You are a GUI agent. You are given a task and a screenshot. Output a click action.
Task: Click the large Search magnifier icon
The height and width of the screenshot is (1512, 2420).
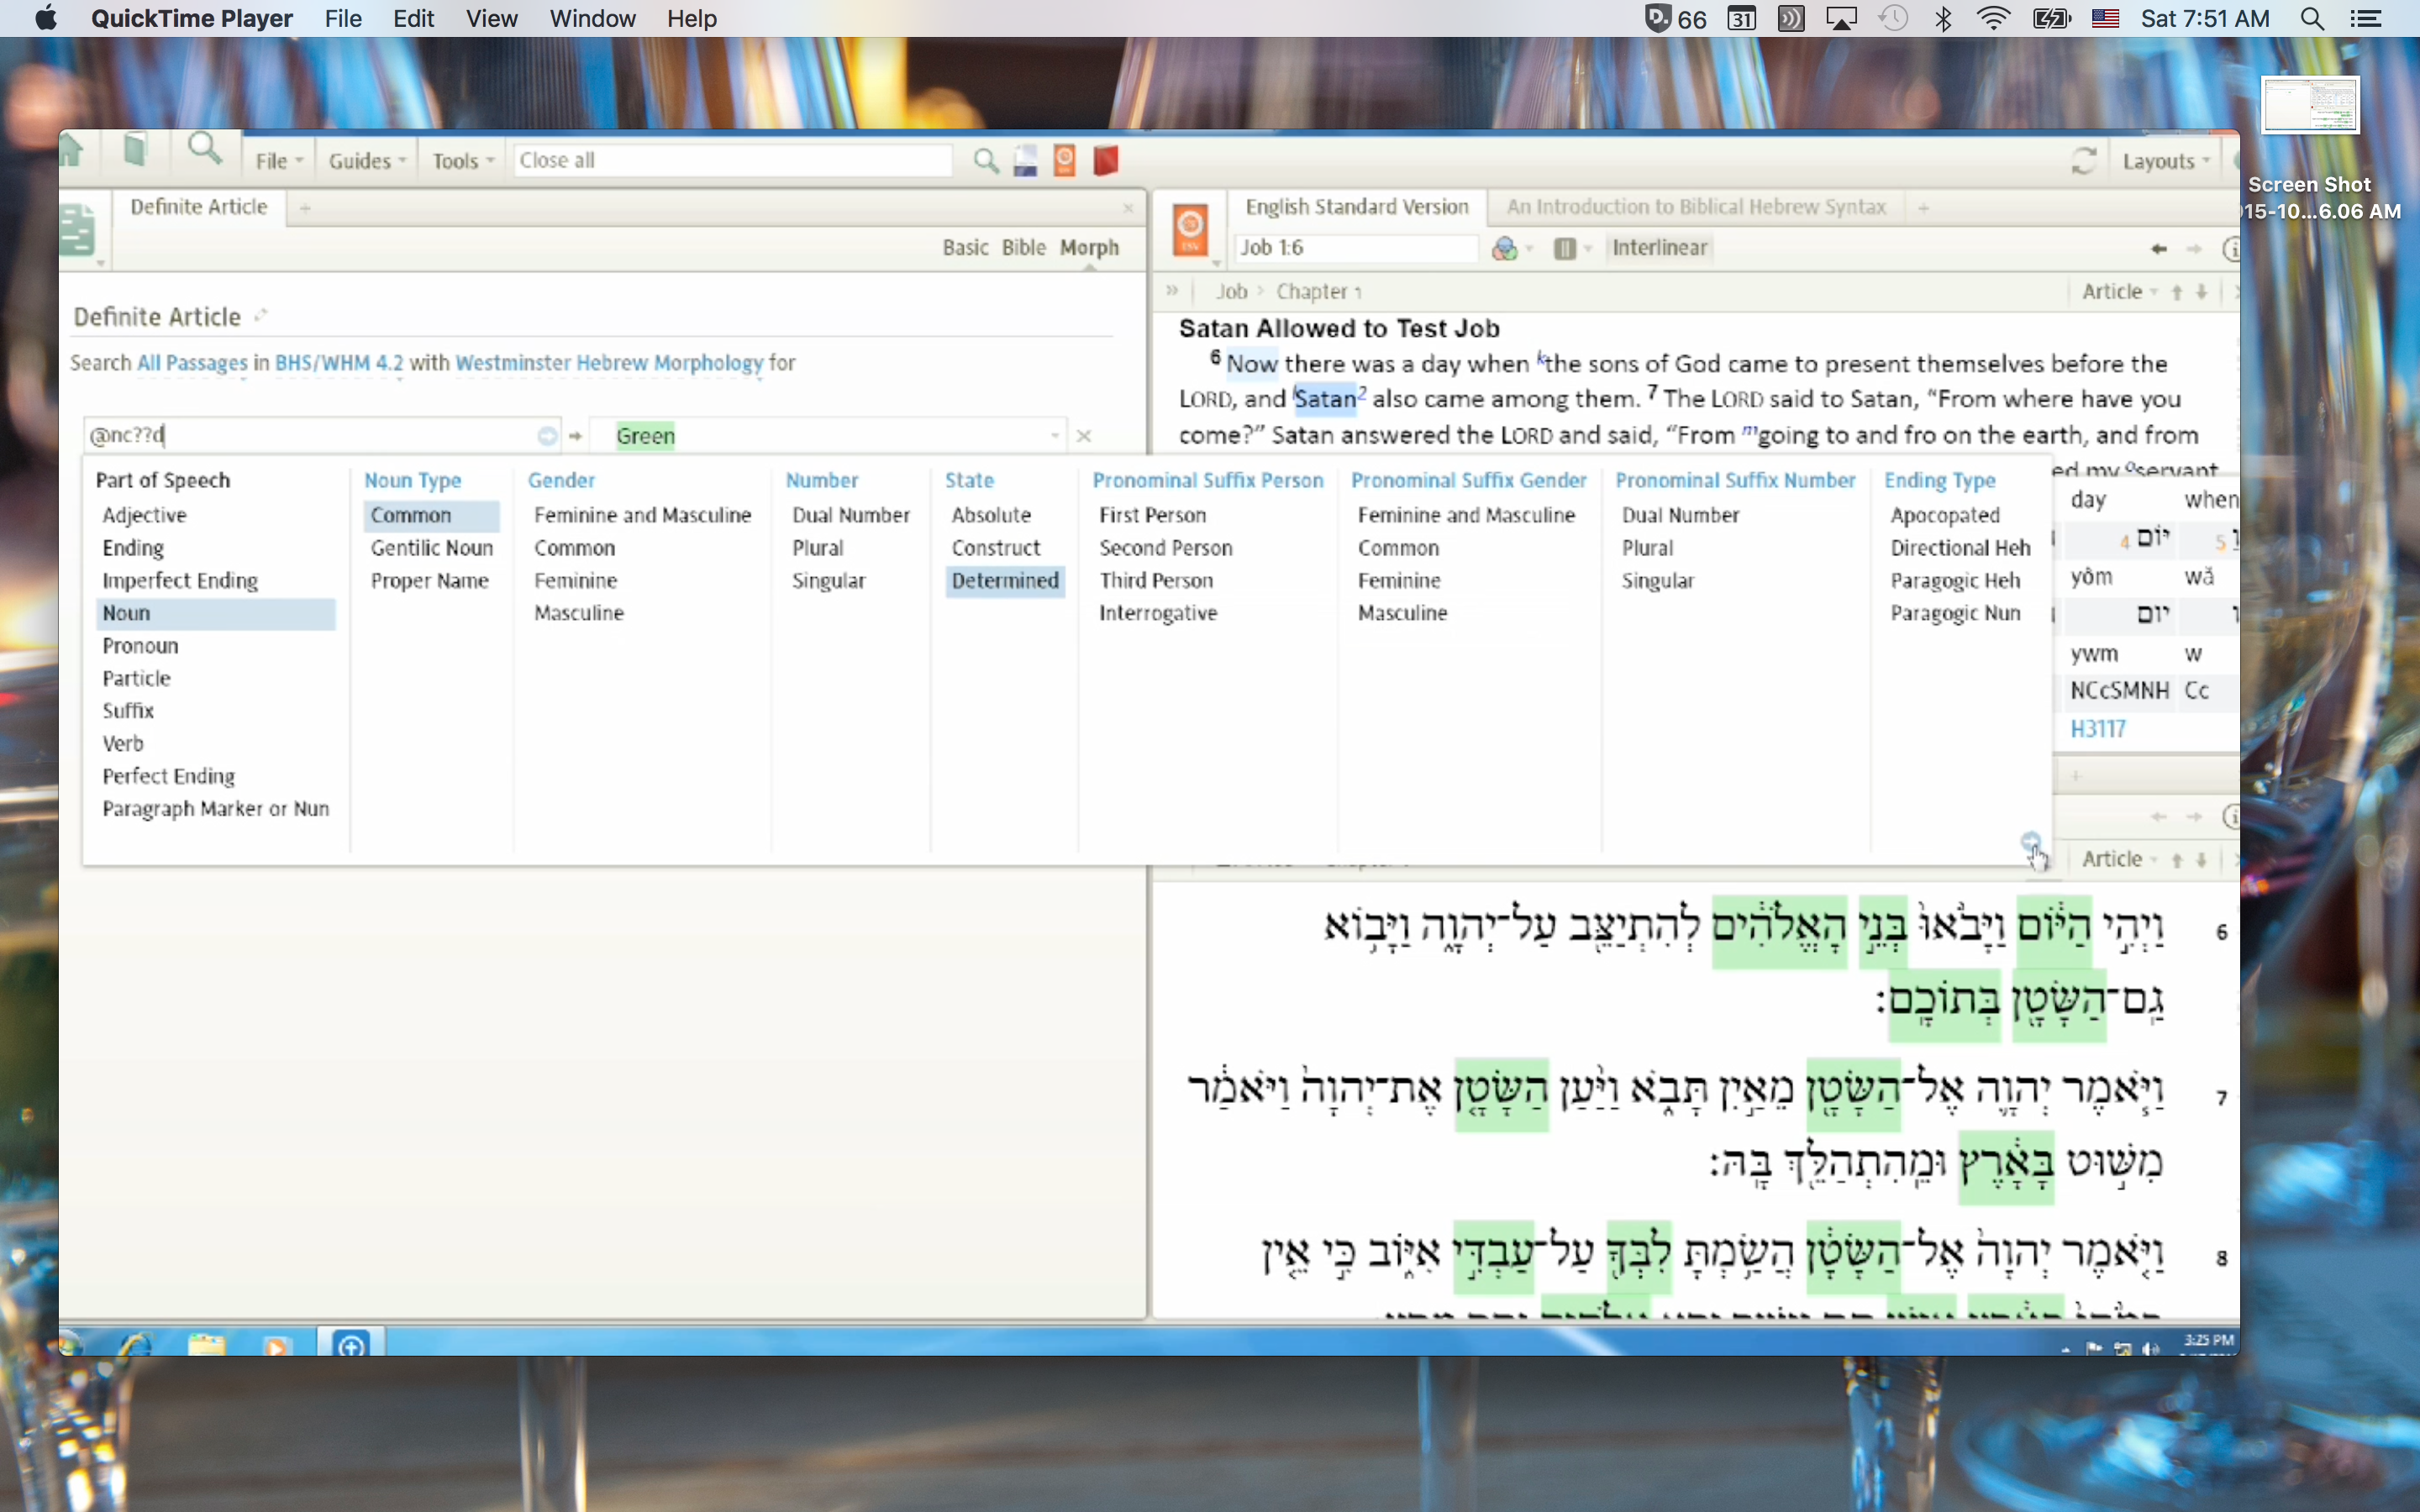tap(205, 150)
